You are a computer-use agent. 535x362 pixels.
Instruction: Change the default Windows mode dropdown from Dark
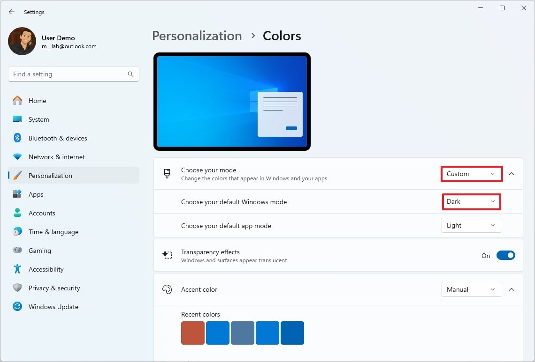point(471,202)
